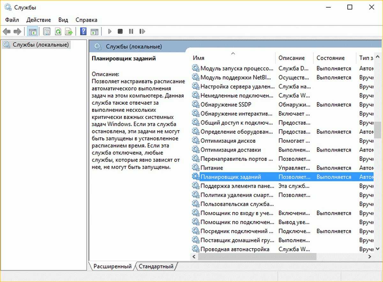Click the Forward arrow in the toolbar

[17, 31]
